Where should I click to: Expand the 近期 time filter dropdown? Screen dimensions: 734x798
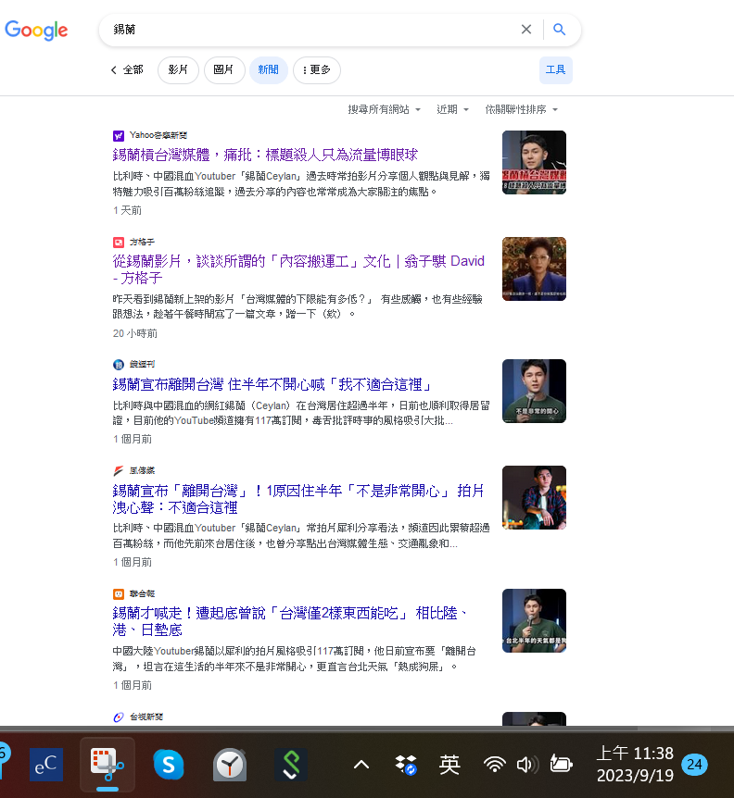point(452,109)
